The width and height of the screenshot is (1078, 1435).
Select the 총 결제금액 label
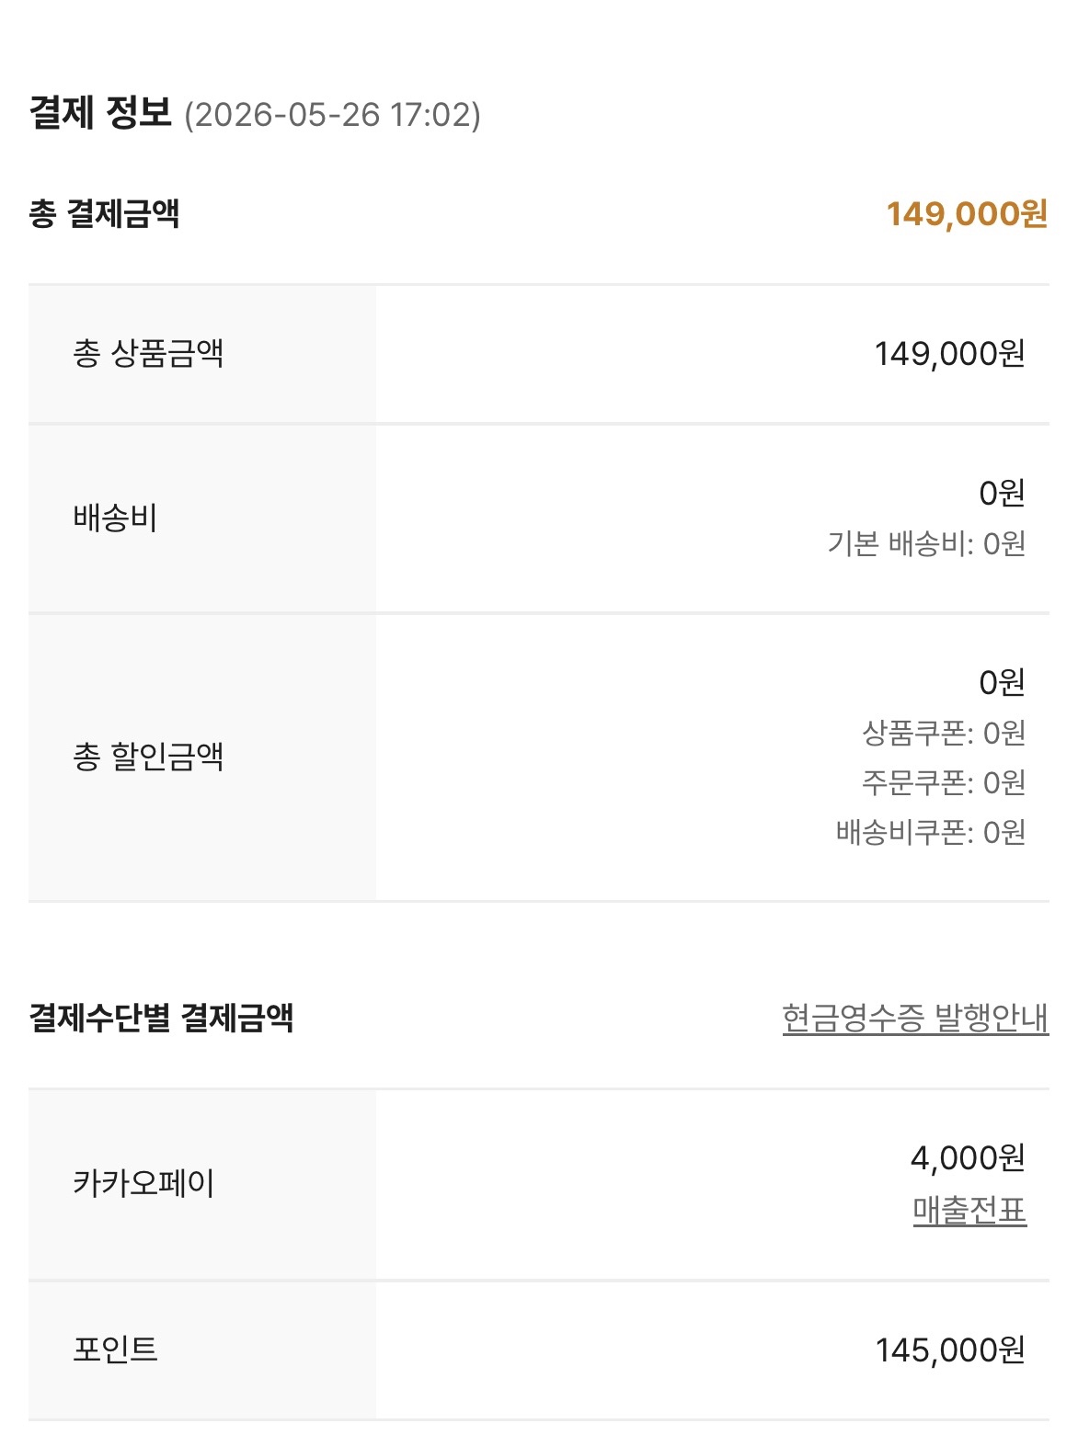[104, 214]
